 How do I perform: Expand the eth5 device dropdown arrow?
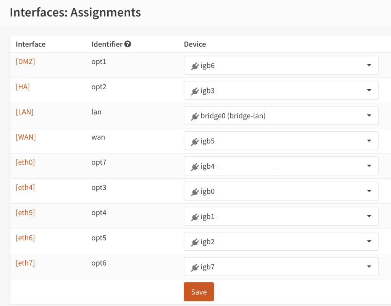tap(369, 216)
